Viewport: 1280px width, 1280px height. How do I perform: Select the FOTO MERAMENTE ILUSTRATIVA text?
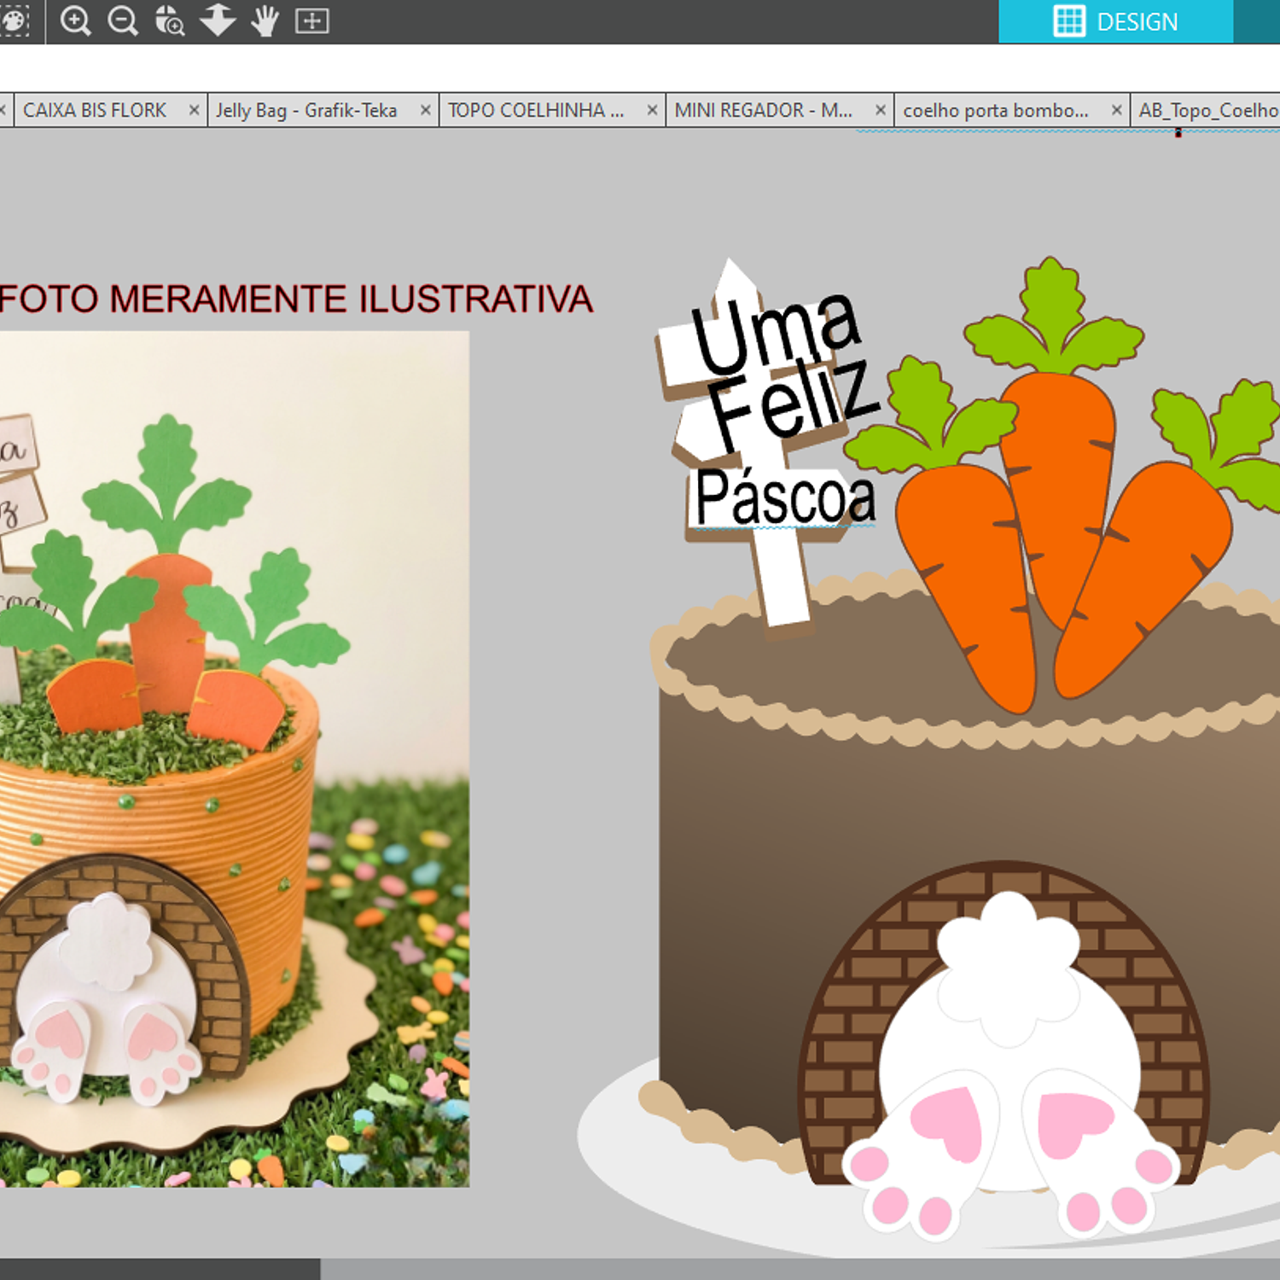[x=295, y=300]
